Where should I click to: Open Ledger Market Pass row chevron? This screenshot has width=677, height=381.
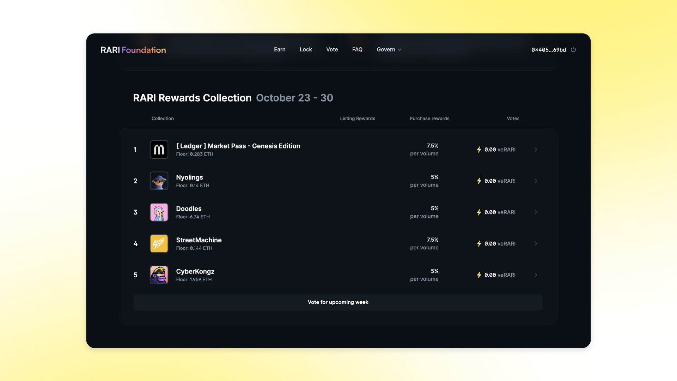tap(536, 150)
